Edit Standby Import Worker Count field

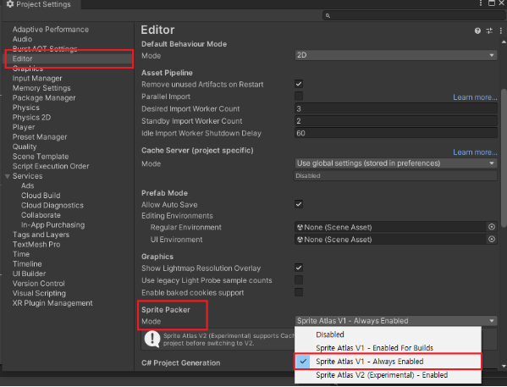pos(396,121)
